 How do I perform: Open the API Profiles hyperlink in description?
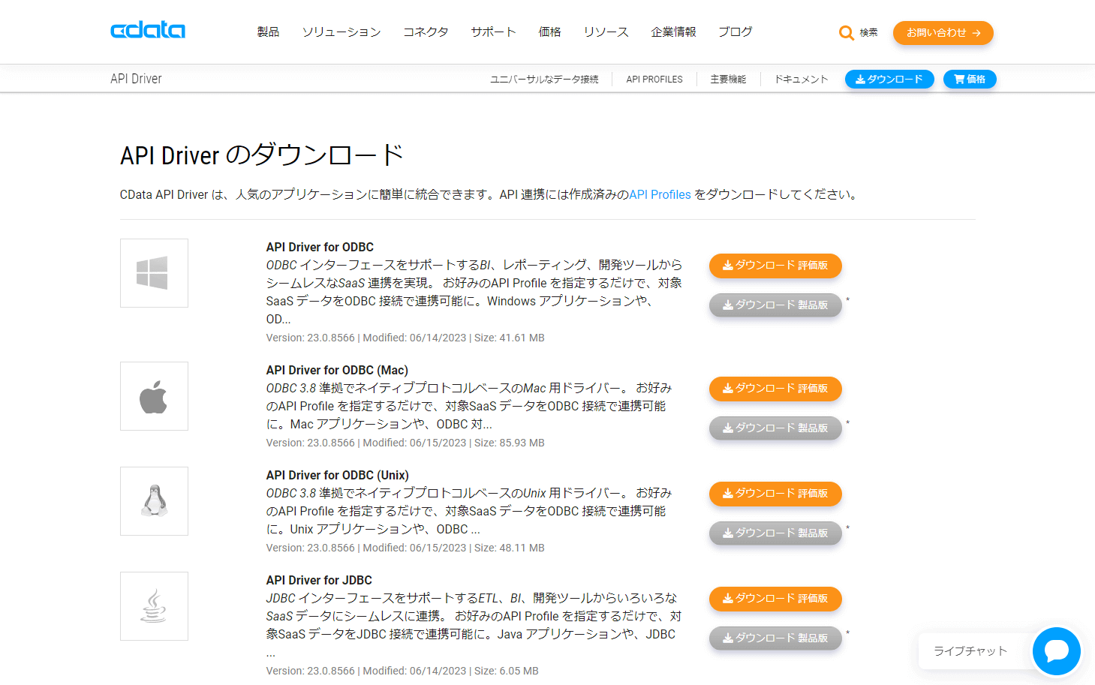point(660,195)
